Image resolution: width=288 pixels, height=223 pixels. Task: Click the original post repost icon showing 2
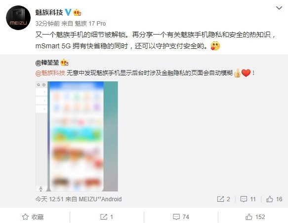click(x=223, y=199)
